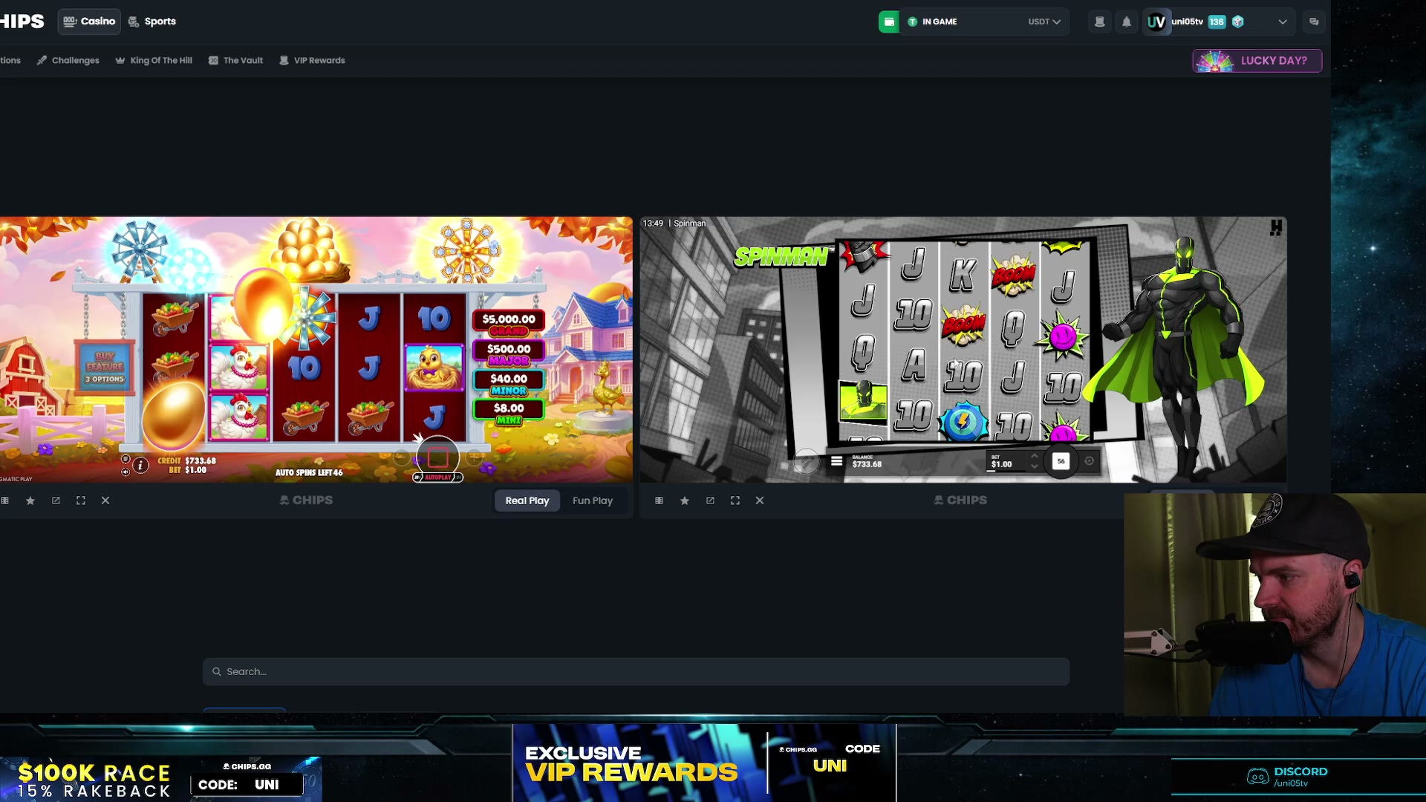Click the uni05tv username
Screen dimensions: 1426x802
1187,22
